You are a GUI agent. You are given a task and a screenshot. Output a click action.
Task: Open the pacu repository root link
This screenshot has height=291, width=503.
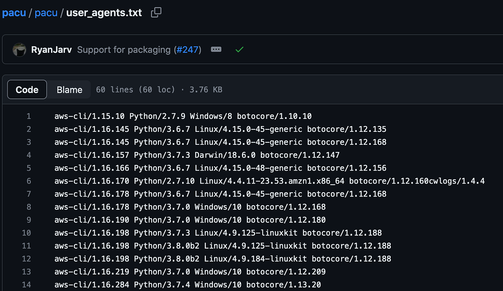[x=14, y=13]
